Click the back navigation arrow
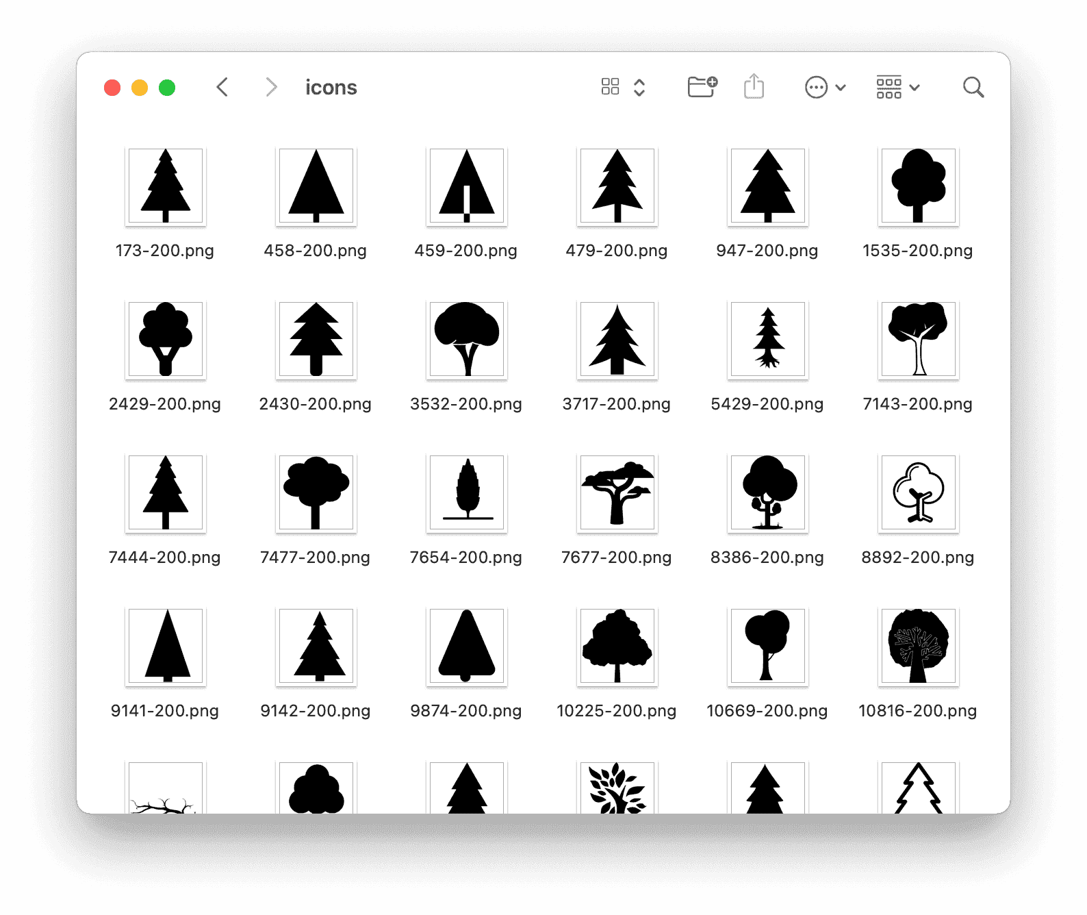 [222, 87]
